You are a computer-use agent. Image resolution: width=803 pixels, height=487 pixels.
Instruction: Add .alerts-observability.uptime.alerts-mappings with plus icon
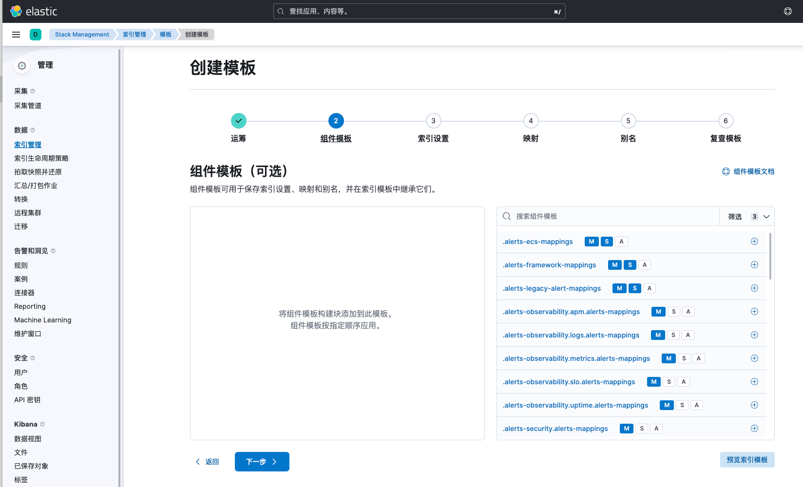click(x=754, y=405)
